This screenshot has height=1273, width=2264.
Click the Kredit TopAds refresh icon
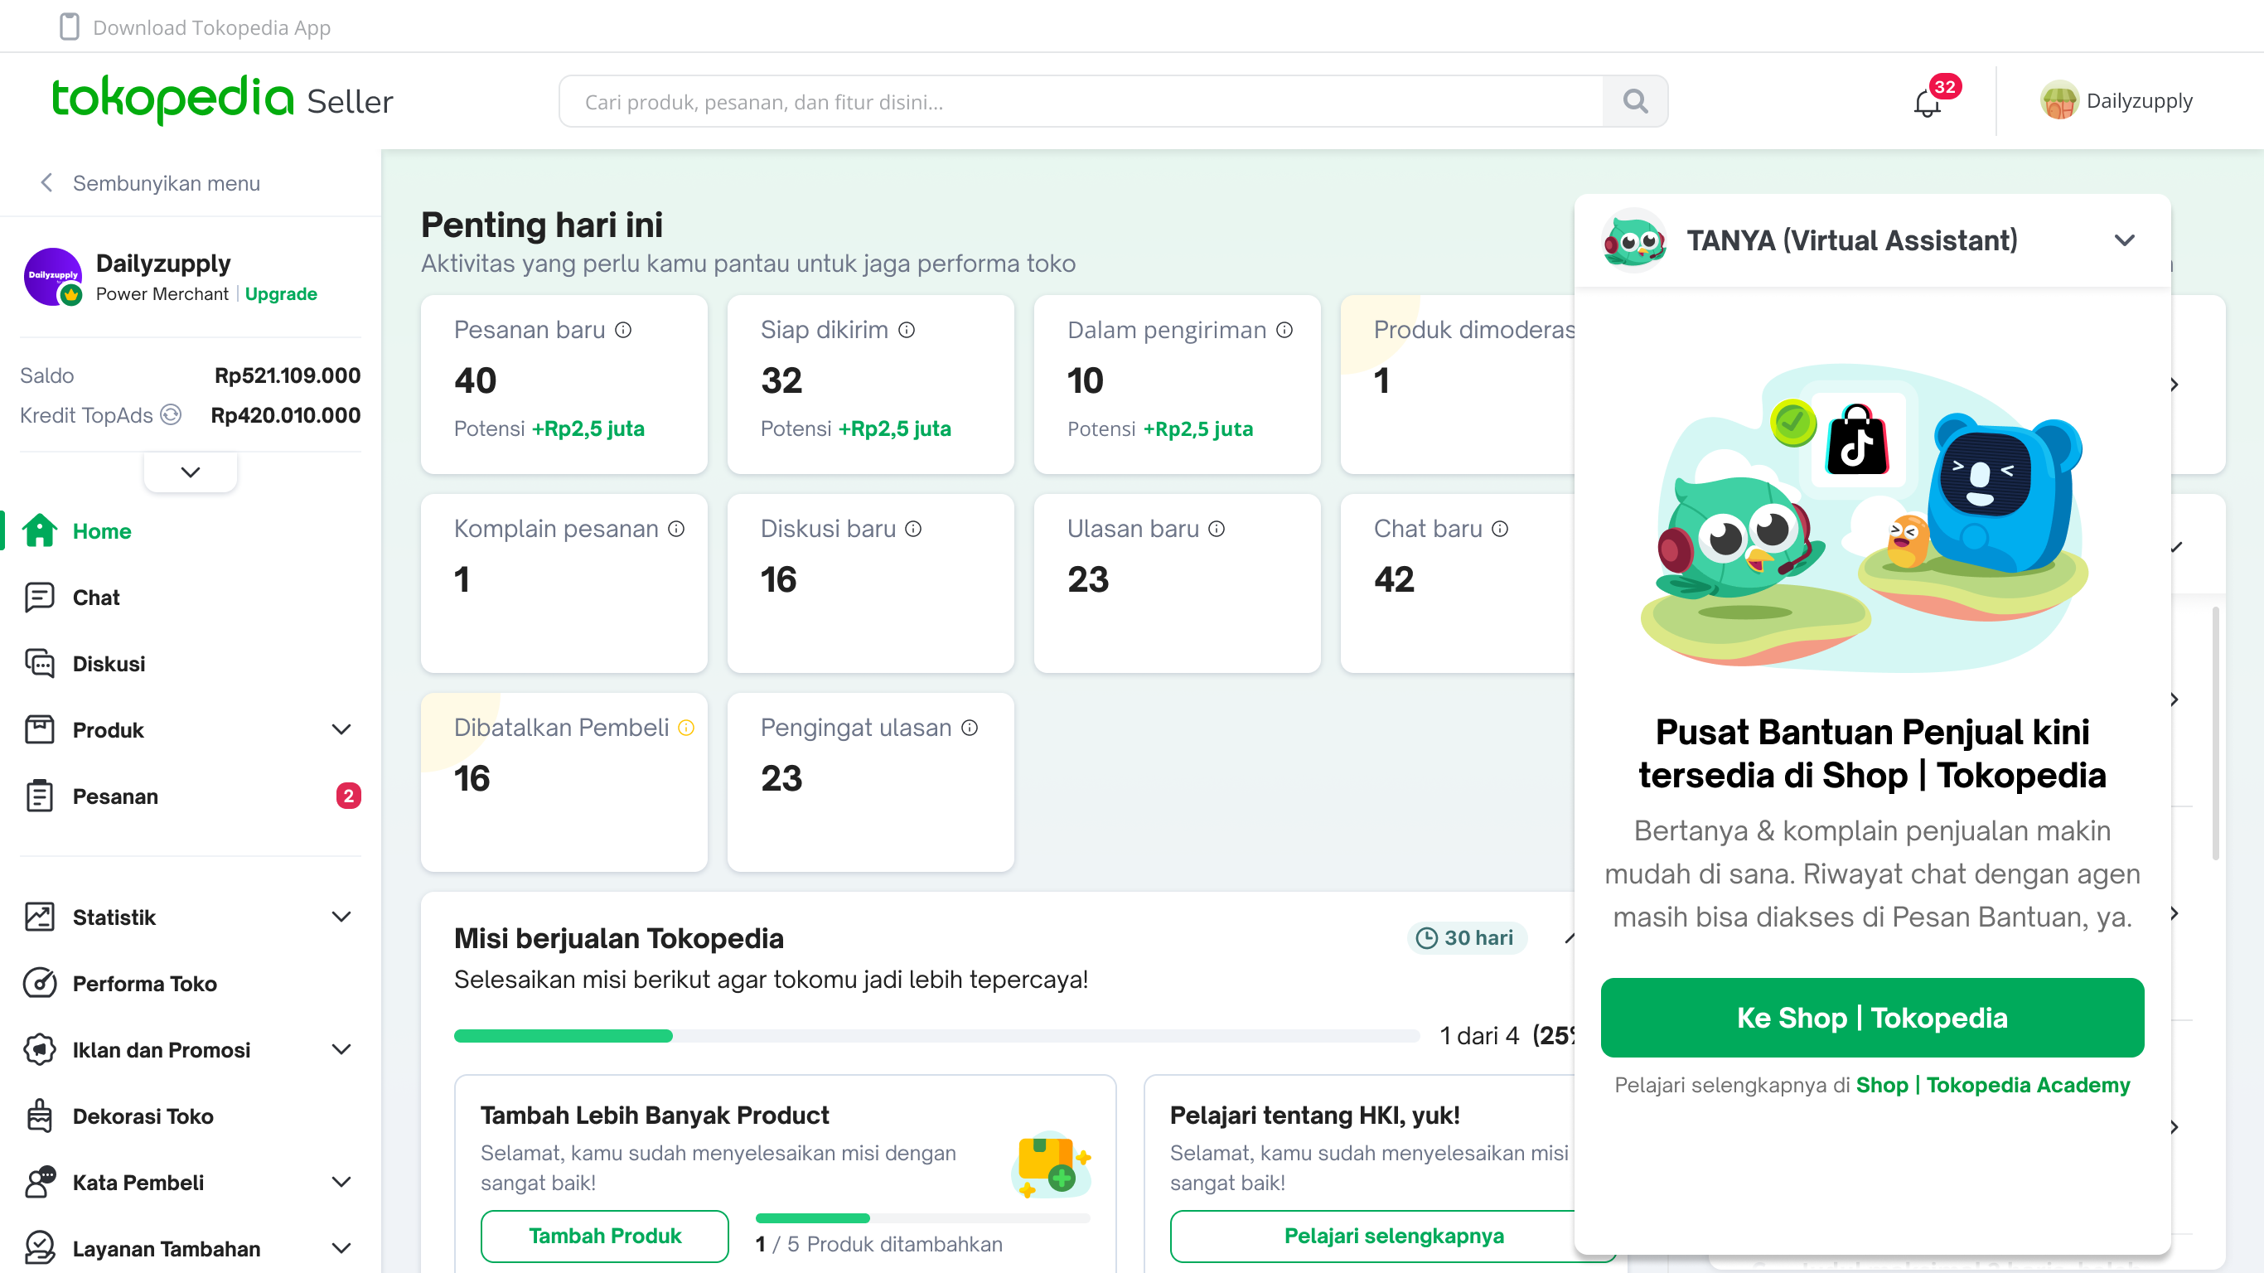pyautogui.click(x=172, y=415)
